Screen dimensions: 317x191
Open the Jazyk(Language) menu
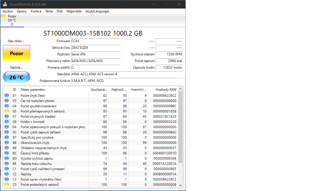97,11
